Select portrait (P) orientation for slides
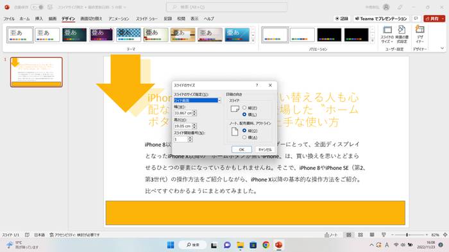The image size is (449, 252). (244, 108)
